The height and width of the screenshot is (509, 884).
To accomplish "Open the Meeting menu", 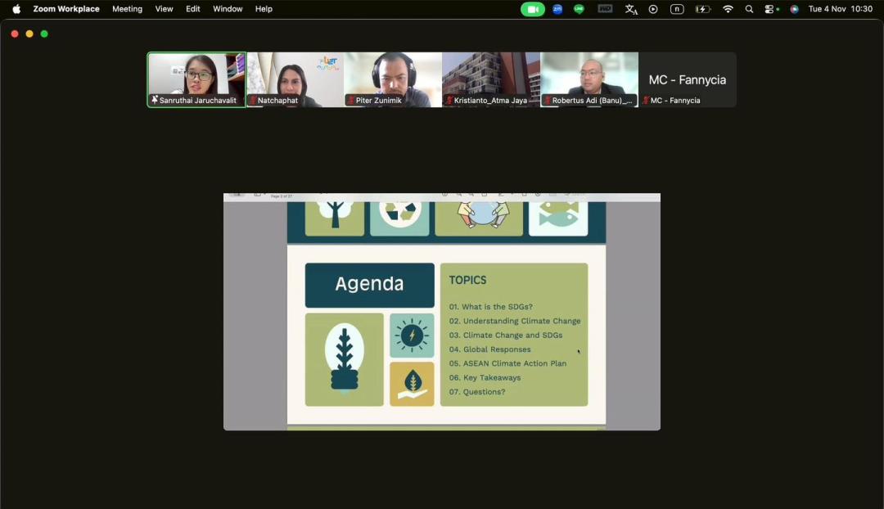I will (x=127, y=9).
